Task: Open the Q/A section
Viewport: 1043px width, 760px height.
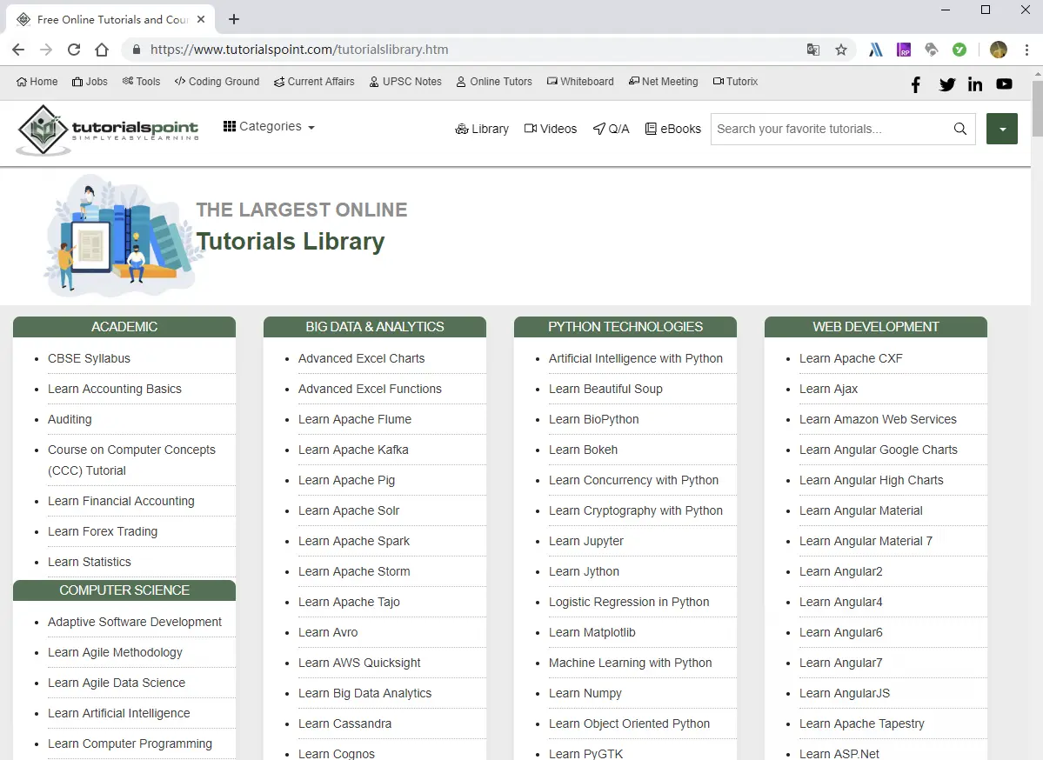Action: coord(611,129)
